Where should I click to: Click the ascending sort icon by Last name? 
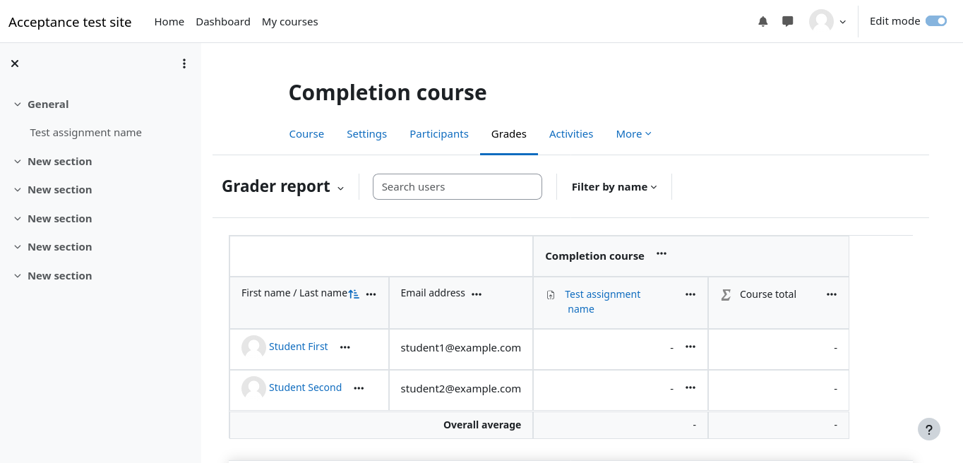(x=354, y=294)
